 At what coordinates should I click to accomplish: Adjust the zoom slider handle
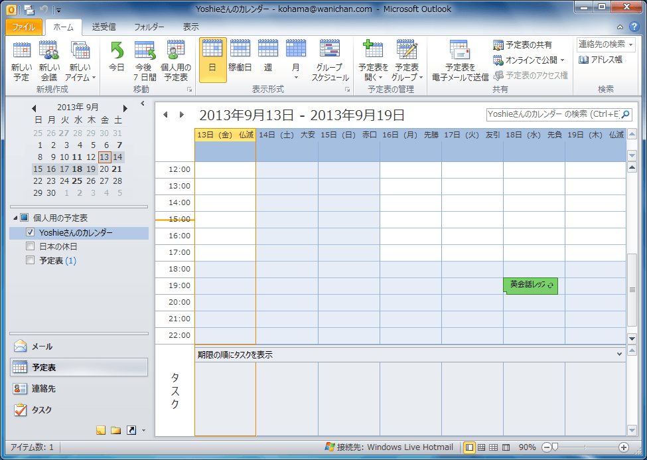pyautogui.click(x=555, y=447)
